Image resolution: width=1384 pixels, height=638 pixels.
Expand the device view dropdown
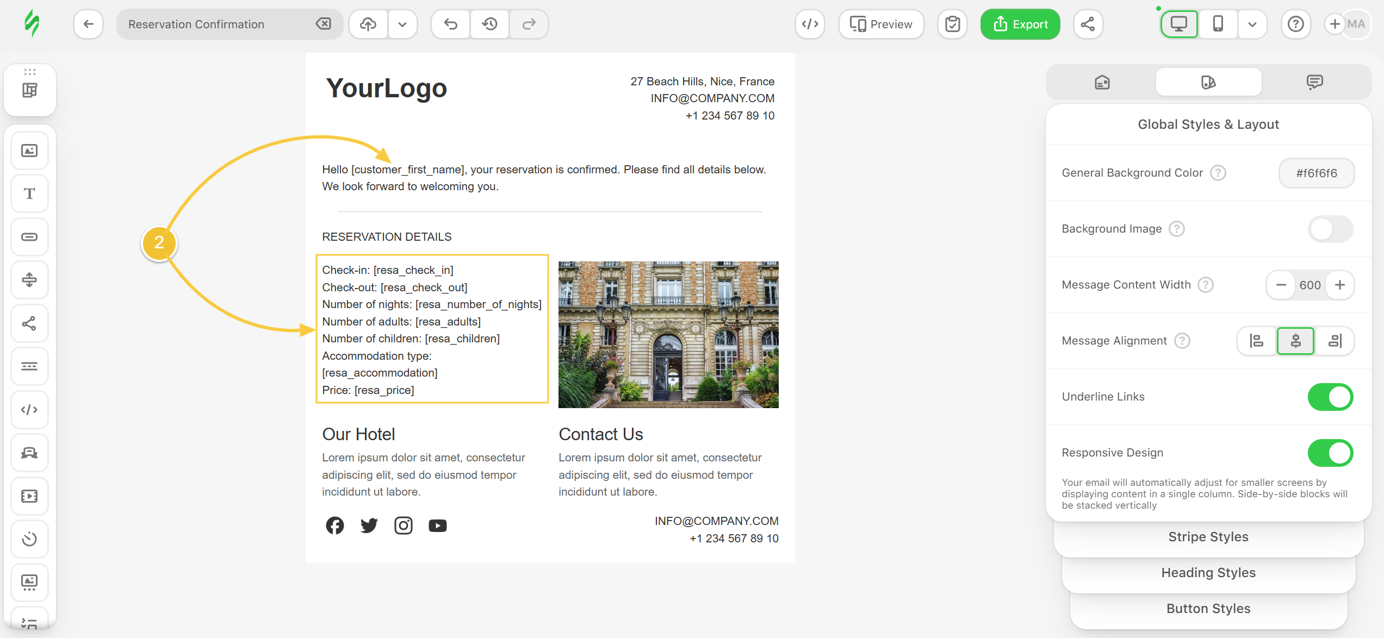pyautogui.click(x=1252, y=24)
